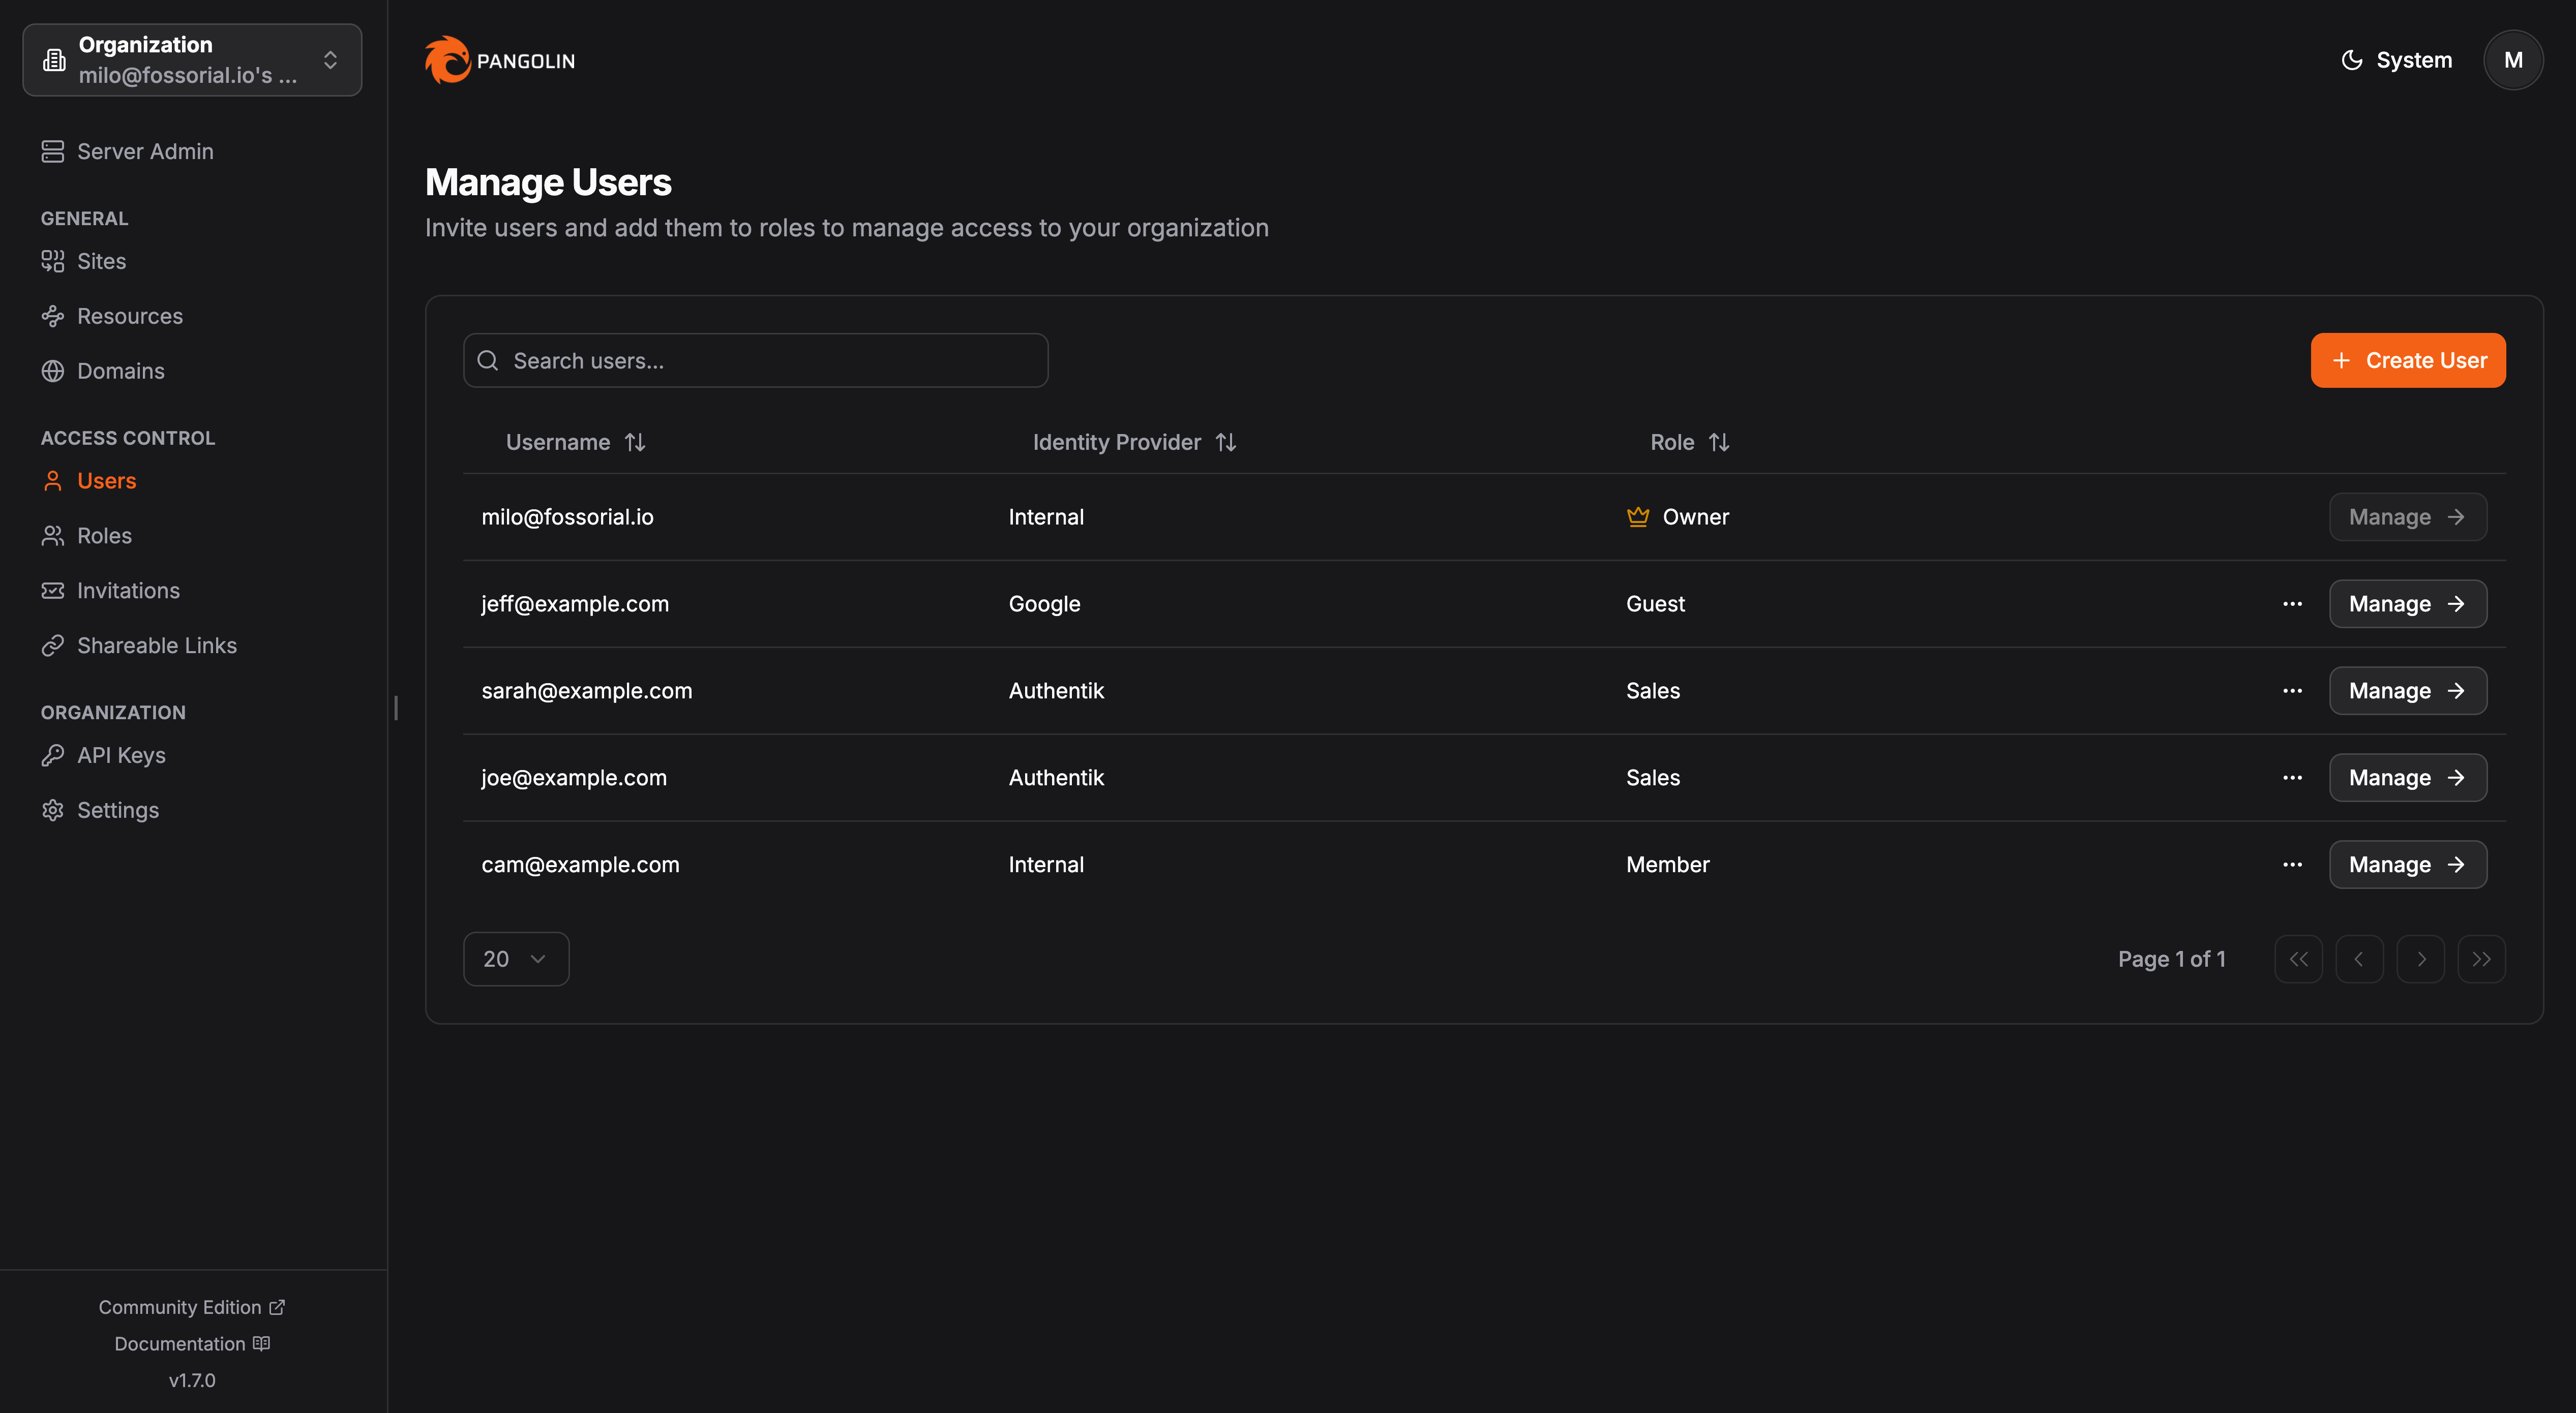
Task: Go to next page arrow
Action: [2420, 959]
